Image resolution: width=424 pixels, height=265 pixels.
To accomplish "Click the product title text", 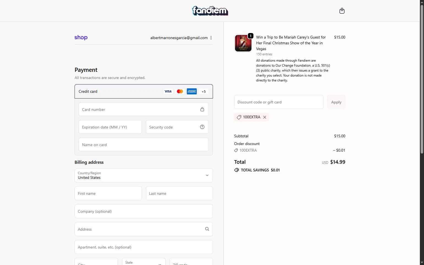I will click(291, 43).
